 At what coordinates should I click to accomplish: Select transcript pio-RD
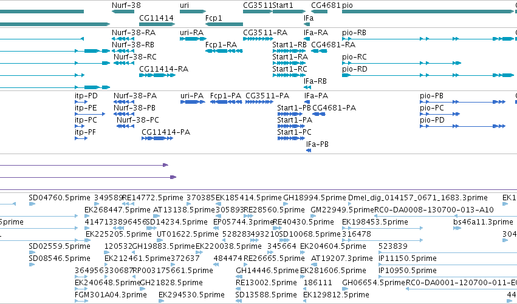tap(355, 69)
